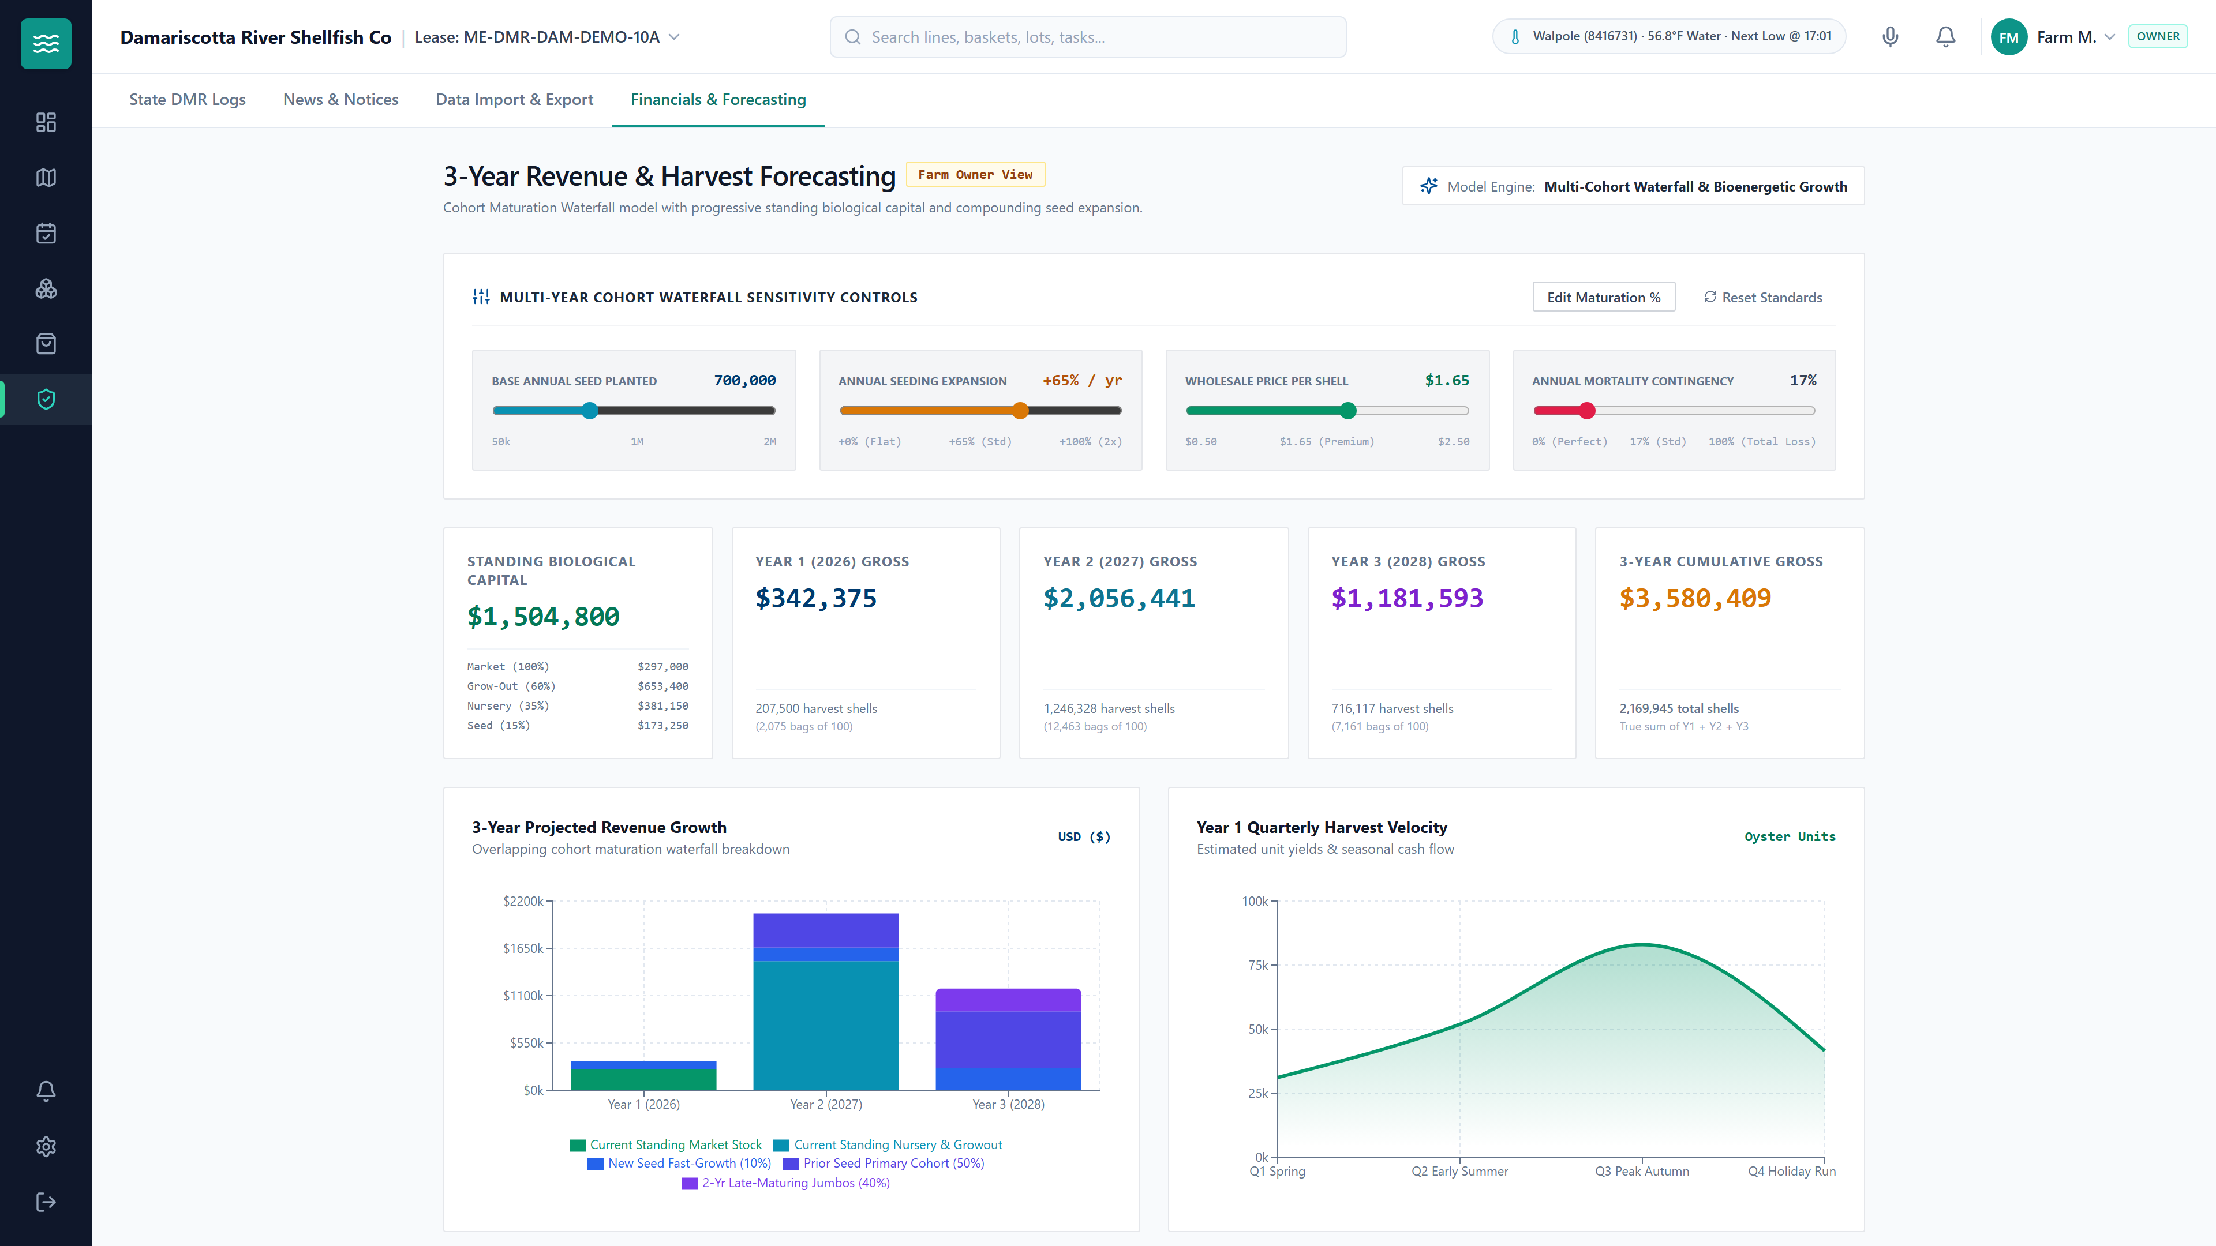The image size is (2216, 1246).
Task: Expand the Farm M. user menu chevron
Action: coord(2109,37)
